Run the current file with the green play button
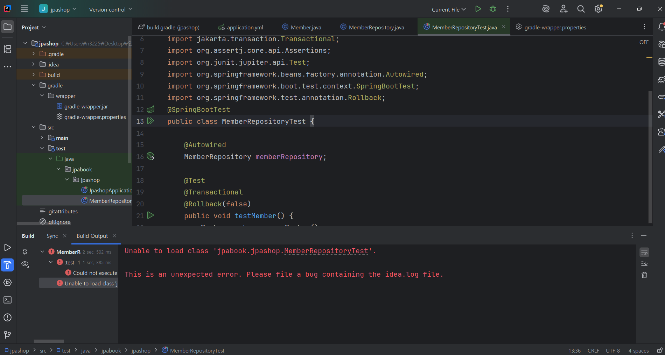The height and width of the screenshot is (355, 665). click(478, 9)
